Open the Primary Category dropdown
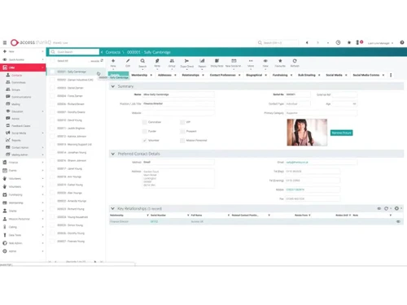407x305 pixels. pos(321,113)
